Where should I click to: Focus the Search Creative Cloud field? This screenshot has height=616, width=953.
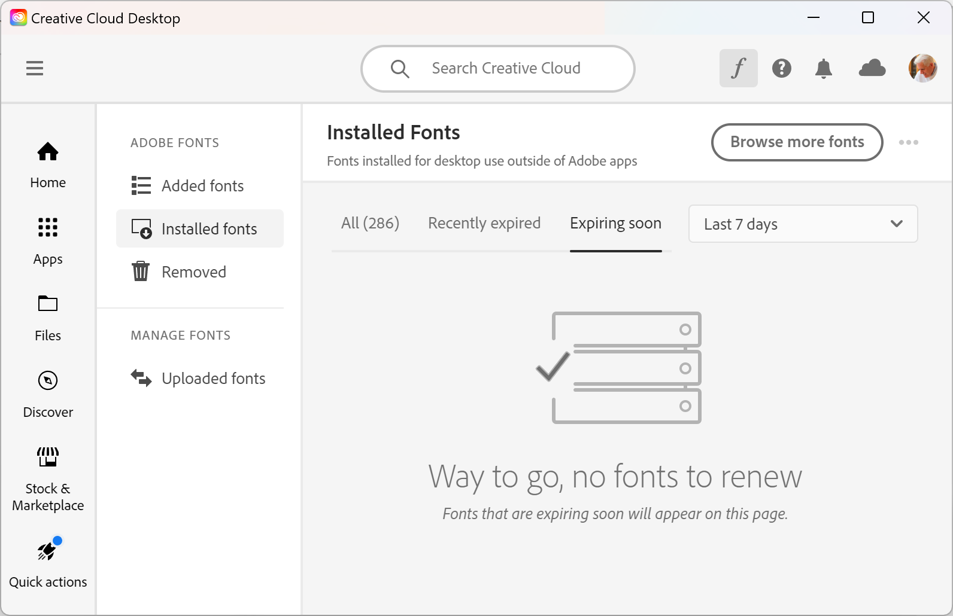(498, 69)
